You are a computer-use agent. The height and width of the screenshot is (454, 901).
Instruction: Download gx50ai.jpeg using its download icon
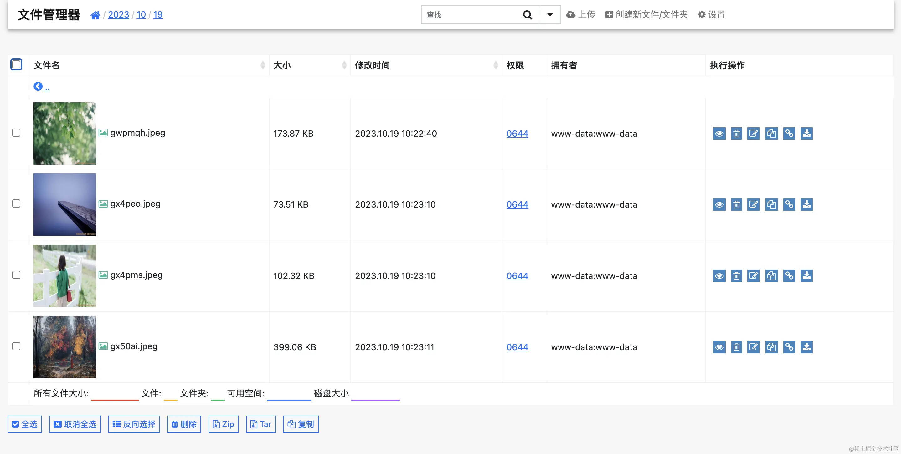click(x=806, y=347)
